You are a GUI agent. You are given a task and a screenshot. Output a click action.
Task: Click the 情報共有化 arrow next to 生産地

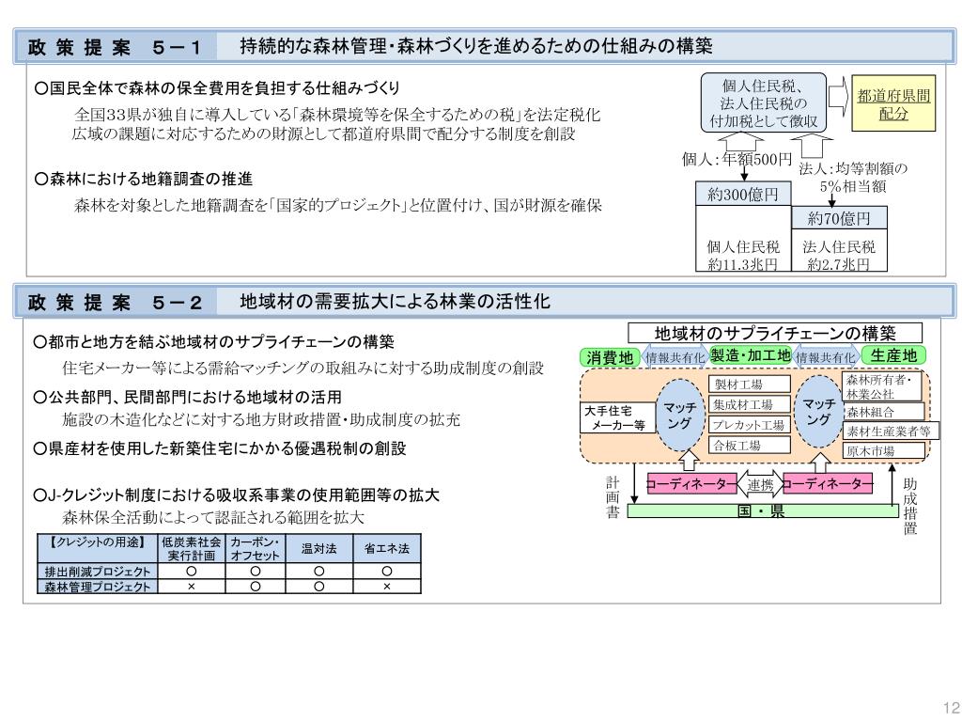825,357
